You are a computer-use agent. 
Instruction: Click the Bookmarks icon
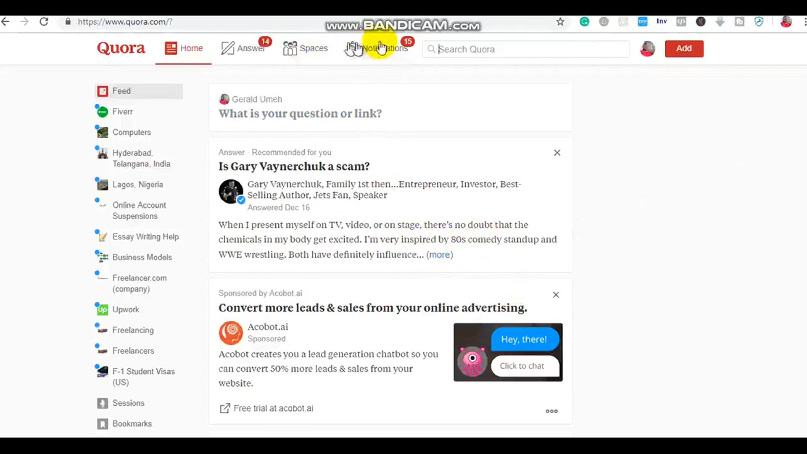(103, 424)
